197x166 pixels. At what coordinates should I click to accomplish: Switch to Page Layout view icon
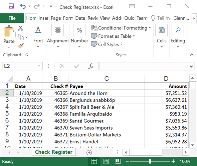(106, 161)
